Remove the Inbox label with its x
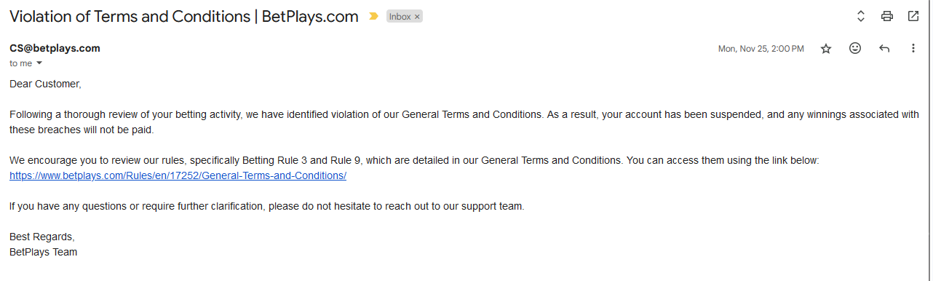Screen dimensions: 933x281 [417, 17]
